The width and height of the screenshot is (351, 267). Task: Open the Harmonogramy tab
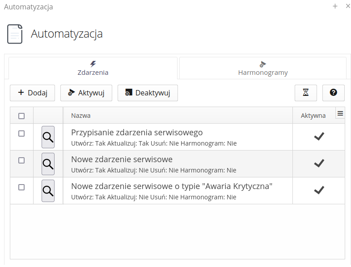(x=262, y=68)
